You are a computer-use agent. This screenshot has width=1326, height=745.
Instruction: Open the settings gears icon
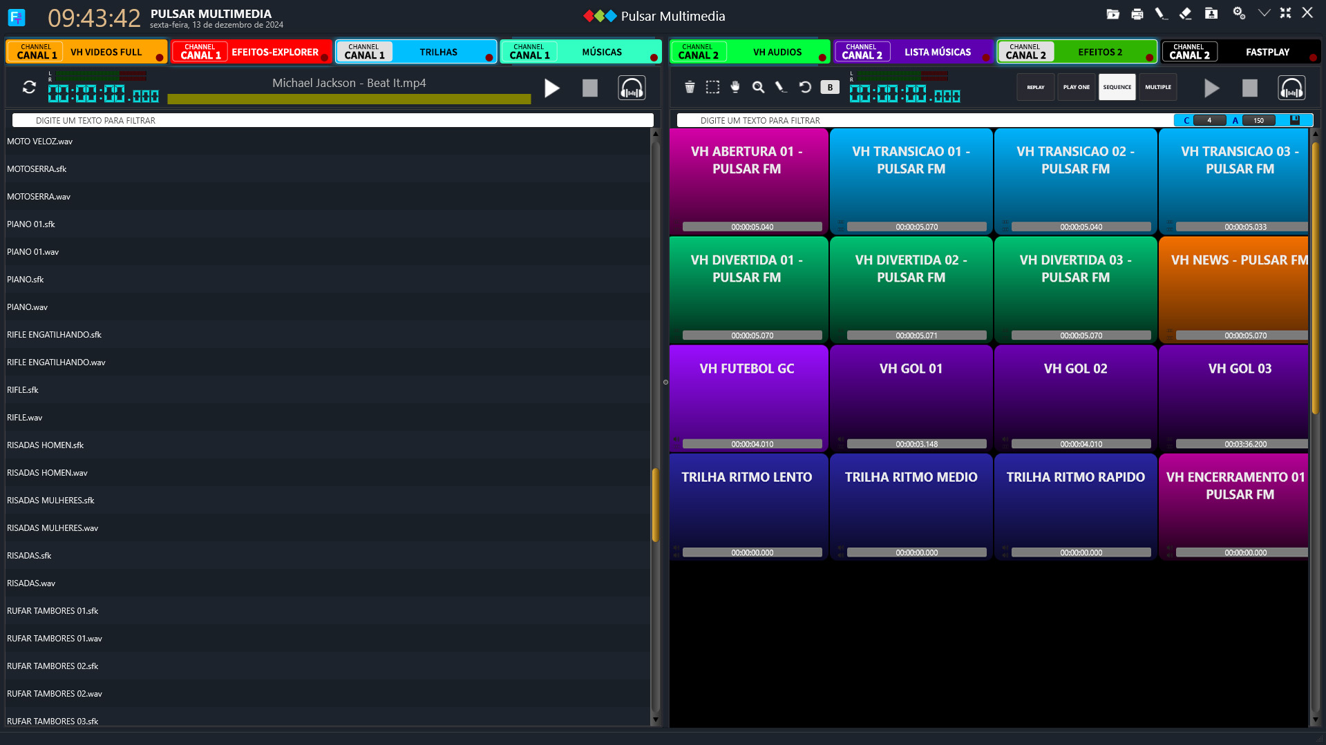[1239, 14]
